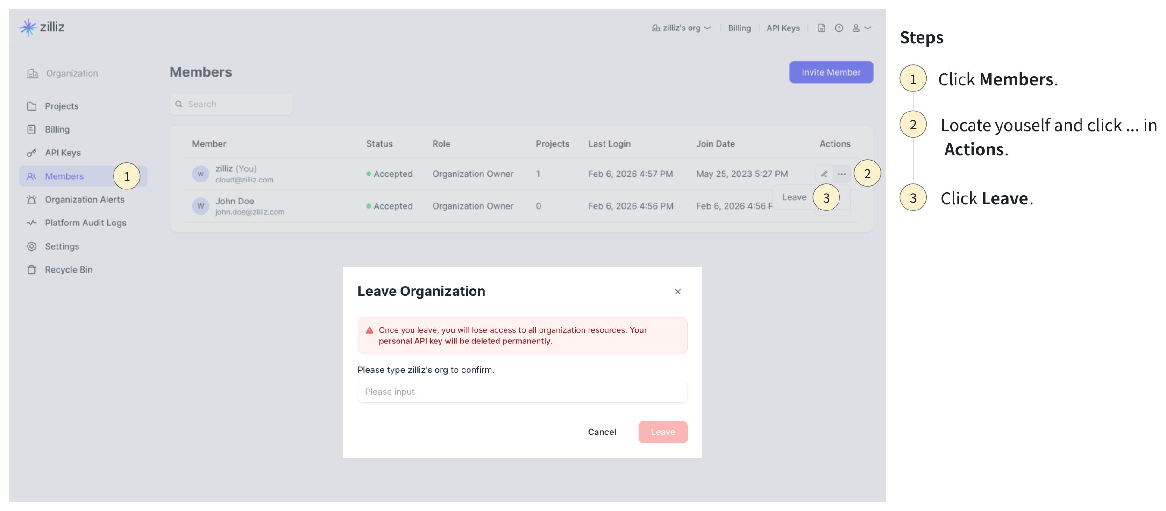Focus the 'Please input' confirmation field

point(522,392)
